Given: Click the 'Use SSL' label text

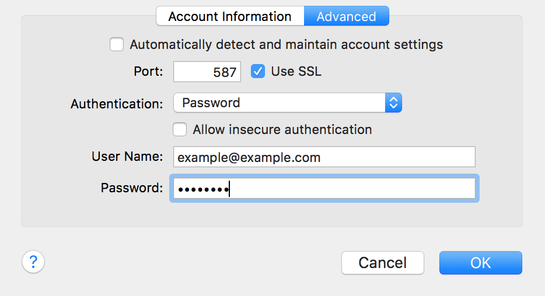Looking at the screenshot, I should pos(296,72).
